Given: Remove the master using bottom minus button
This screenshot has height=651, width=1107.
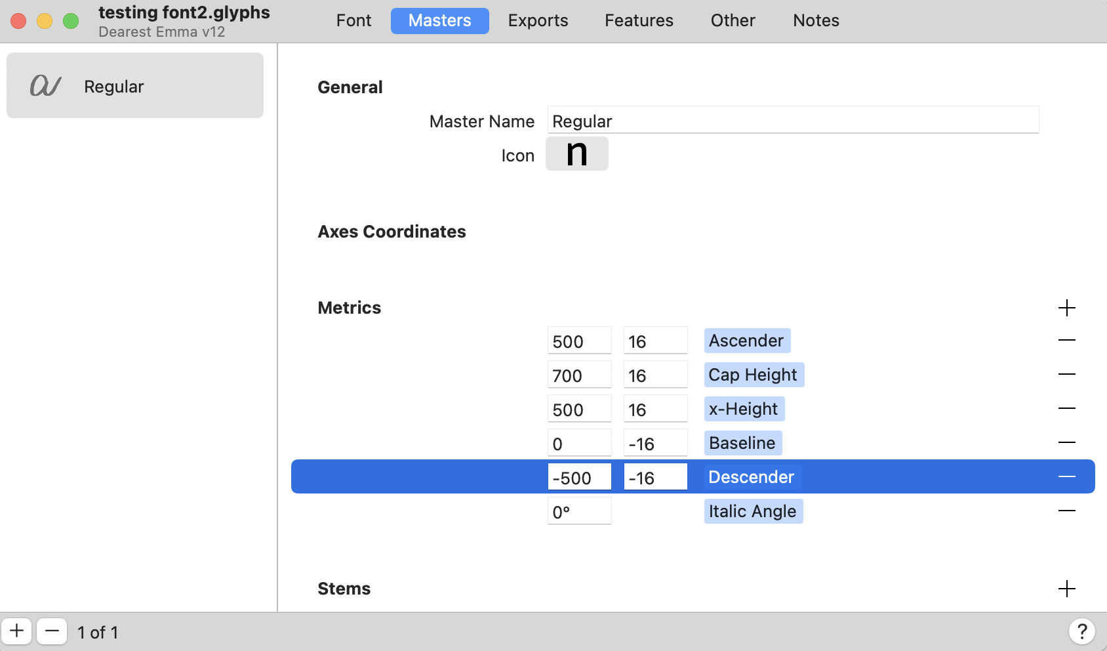Looking at the screenshot, I should (52, 632).
